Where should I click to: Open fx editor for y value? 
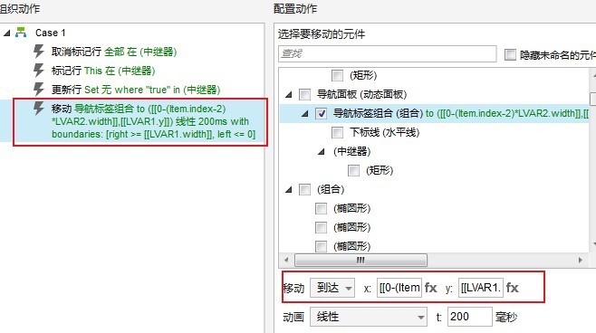click(x=512, y=288)
